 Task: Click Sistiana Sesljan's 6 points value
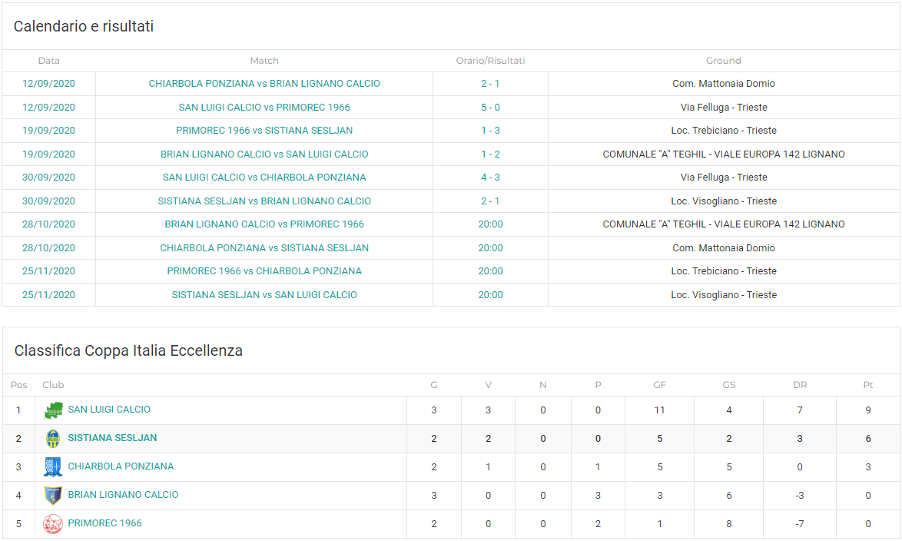(868, 439)
